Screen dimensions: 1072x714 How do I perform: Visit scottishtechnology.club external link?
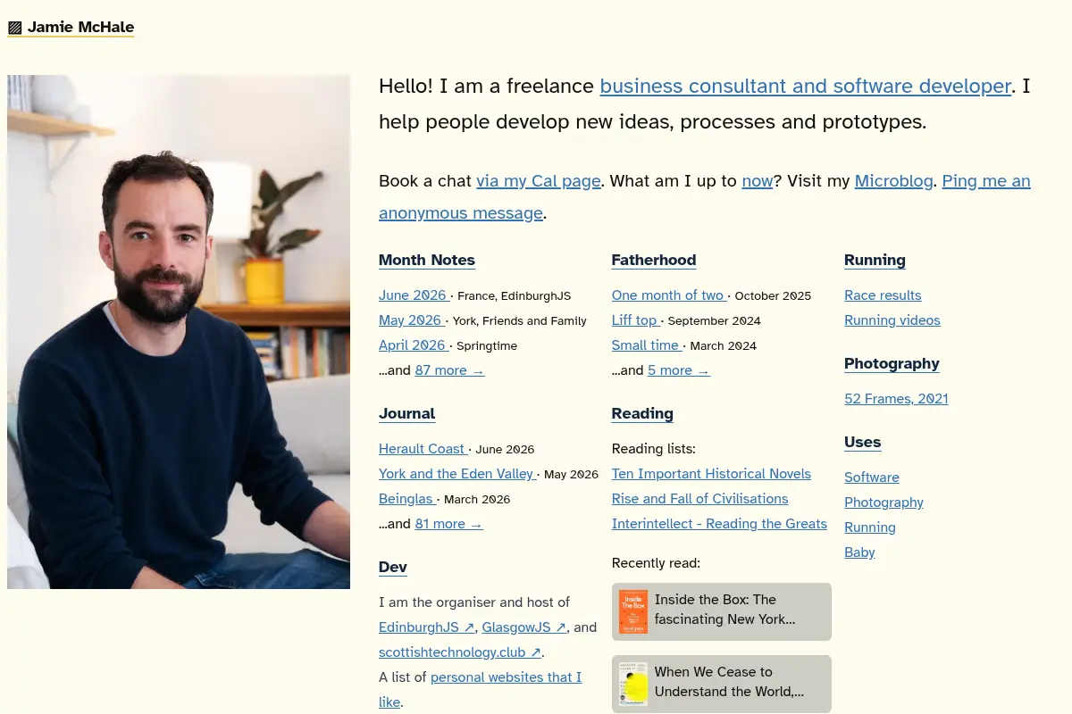tap(460, 652)
